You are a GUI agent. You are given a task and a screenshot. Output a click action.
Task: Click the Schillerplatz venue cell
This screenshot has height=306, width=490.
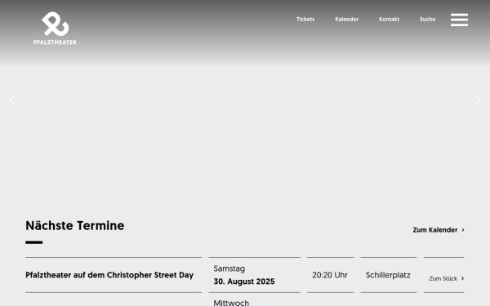coord(388,275)
